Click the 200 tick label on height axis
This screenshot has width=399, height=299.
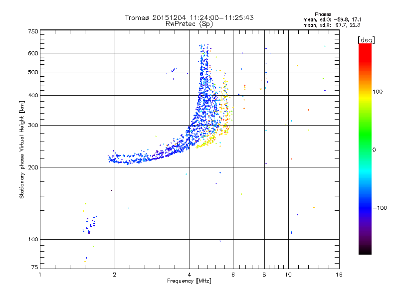point(33,167)
